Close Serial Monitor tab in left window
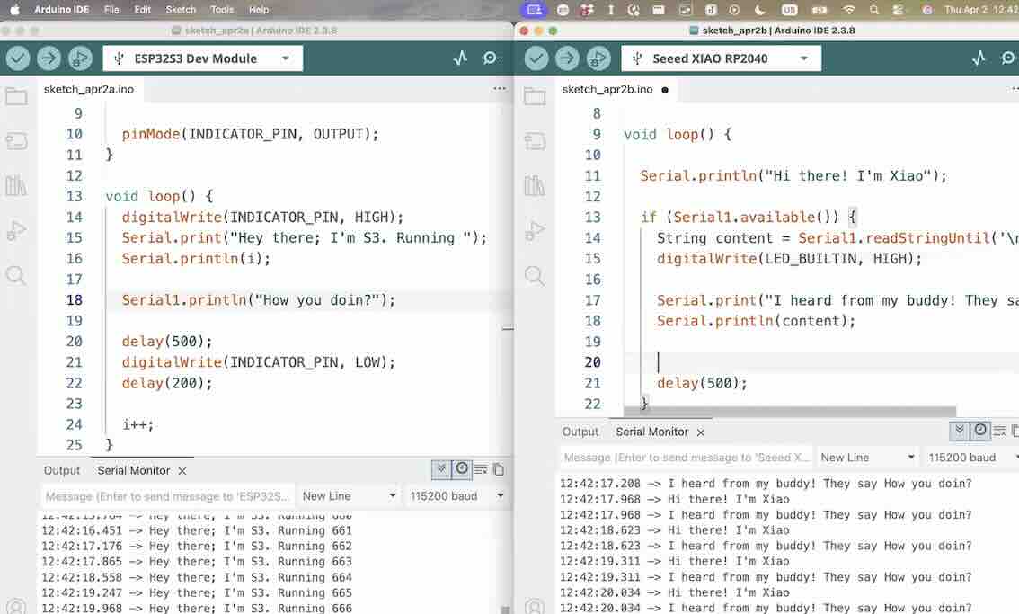Screen dimensions: 1019x614 (x=182, y=471)
